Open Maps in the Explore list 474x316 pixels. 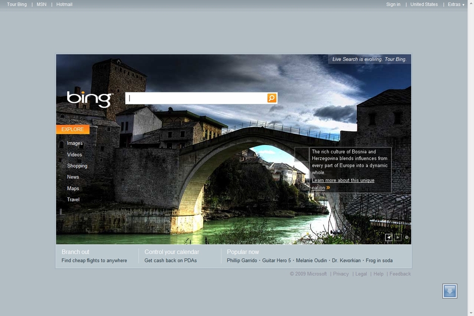(x=73, y=188)
